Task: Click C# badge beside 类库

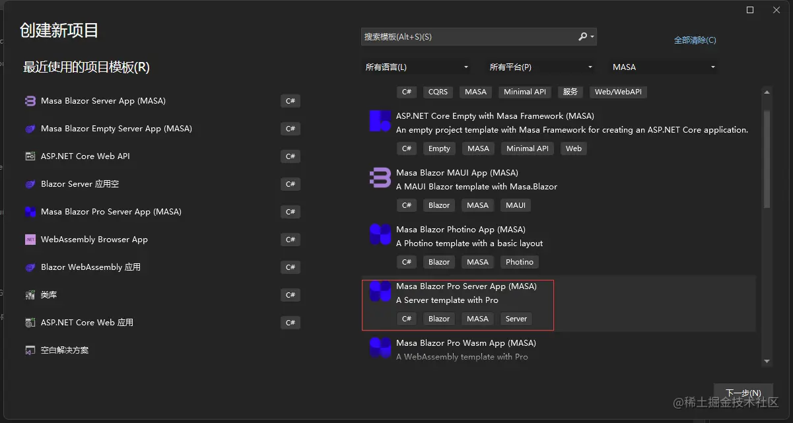Action: click(x=291, y=295)
